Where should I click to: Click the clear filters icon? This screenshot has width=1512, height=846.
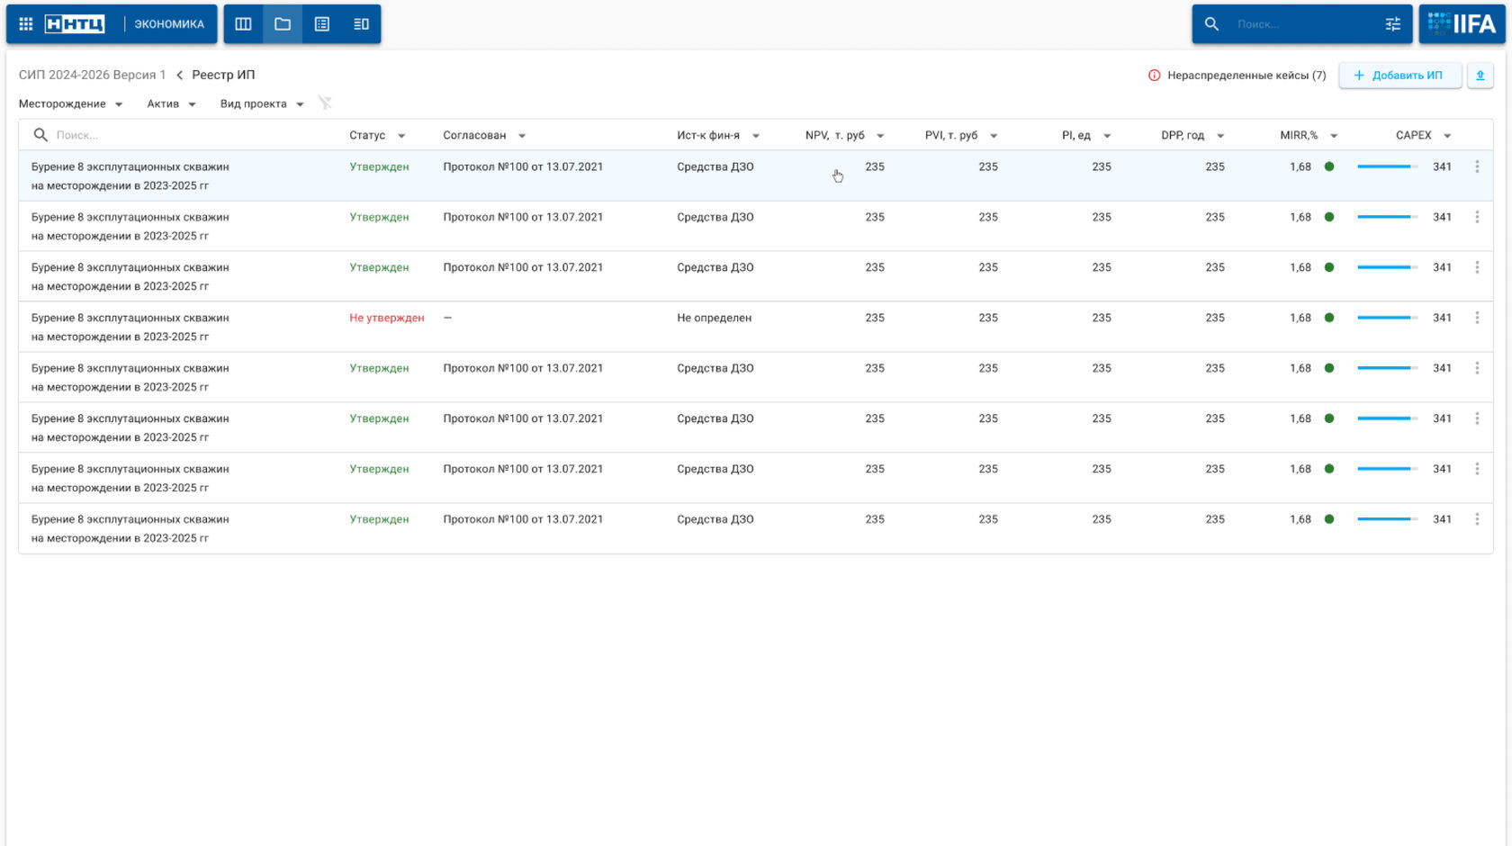point(325,103)
